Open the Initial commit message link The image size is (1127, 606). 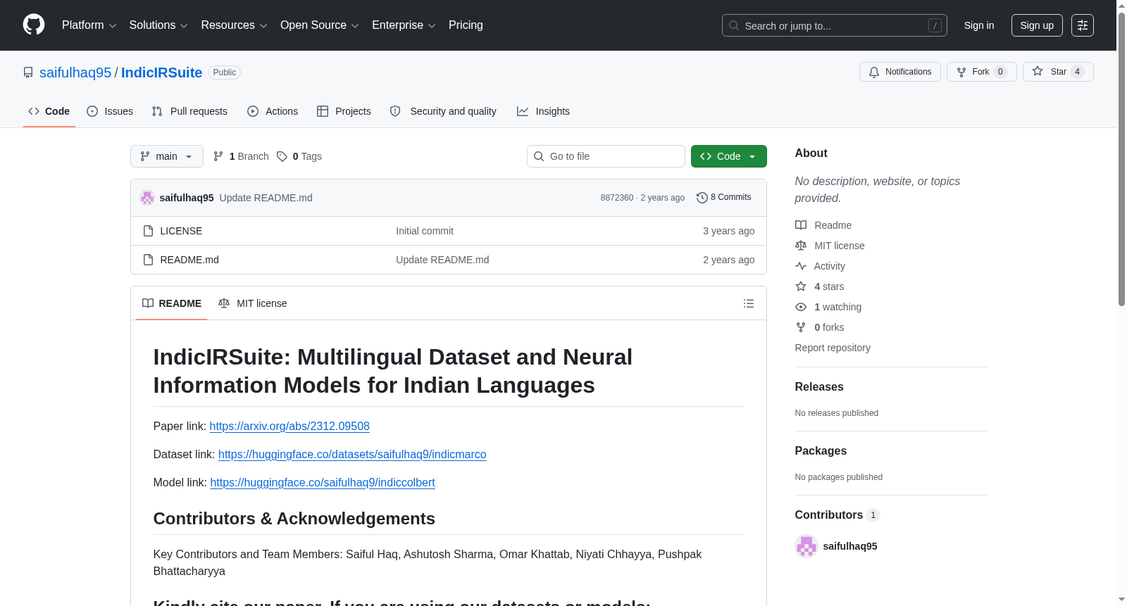pyautogui.click(x=425, y=231)
